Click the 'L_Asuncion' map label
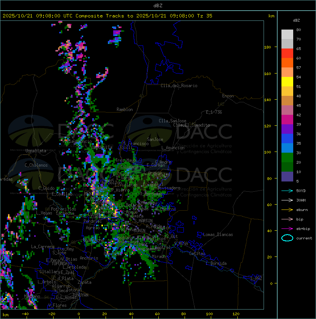The width and height of the screenshot is (316, 319). coord(173,148)
